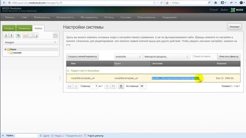
Task: Go to last page of settings grid
Action: pyautogui.click(x=113, y=86)
